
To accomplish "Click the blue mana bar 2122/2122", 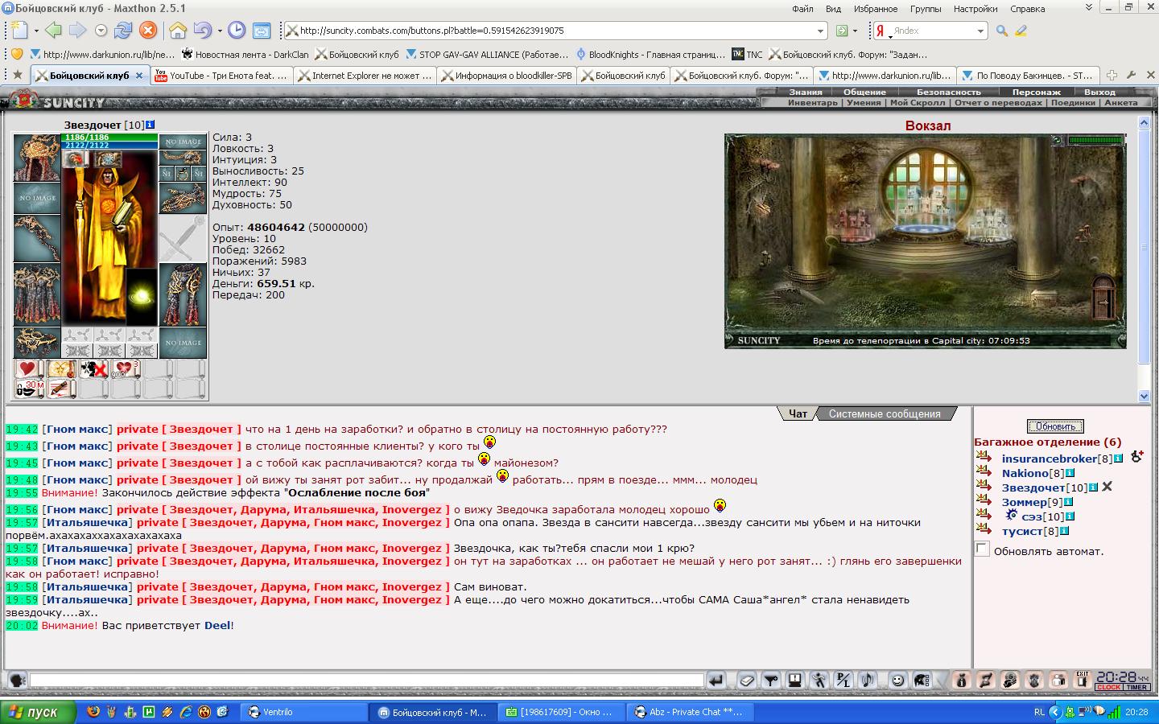I will [x=109, y=146].
